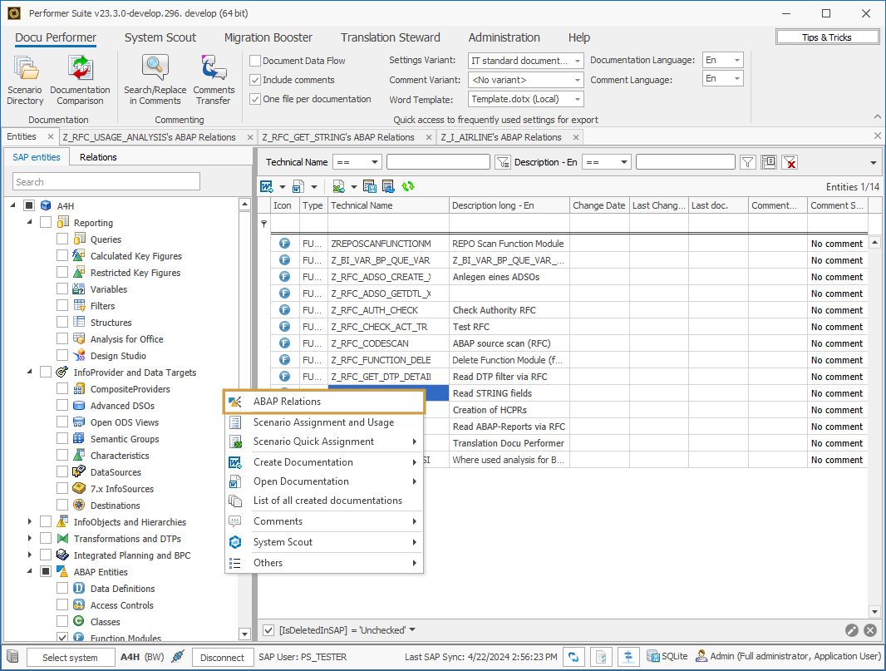Disable One file per documentation
This screenshot has width=886, height=671.
[x=254, y=97]
